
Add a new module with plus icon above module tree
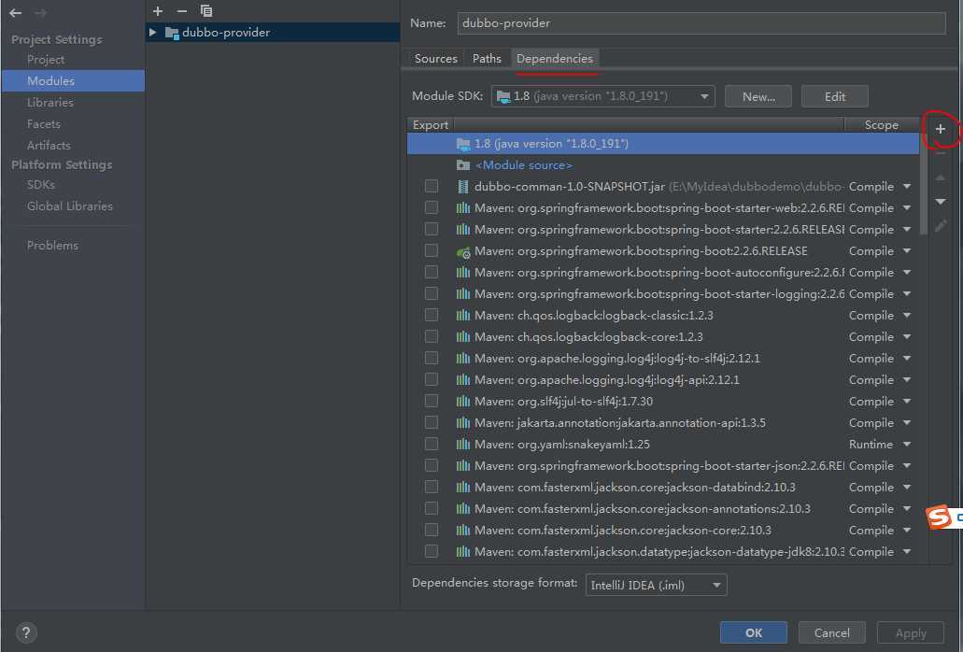158,11
